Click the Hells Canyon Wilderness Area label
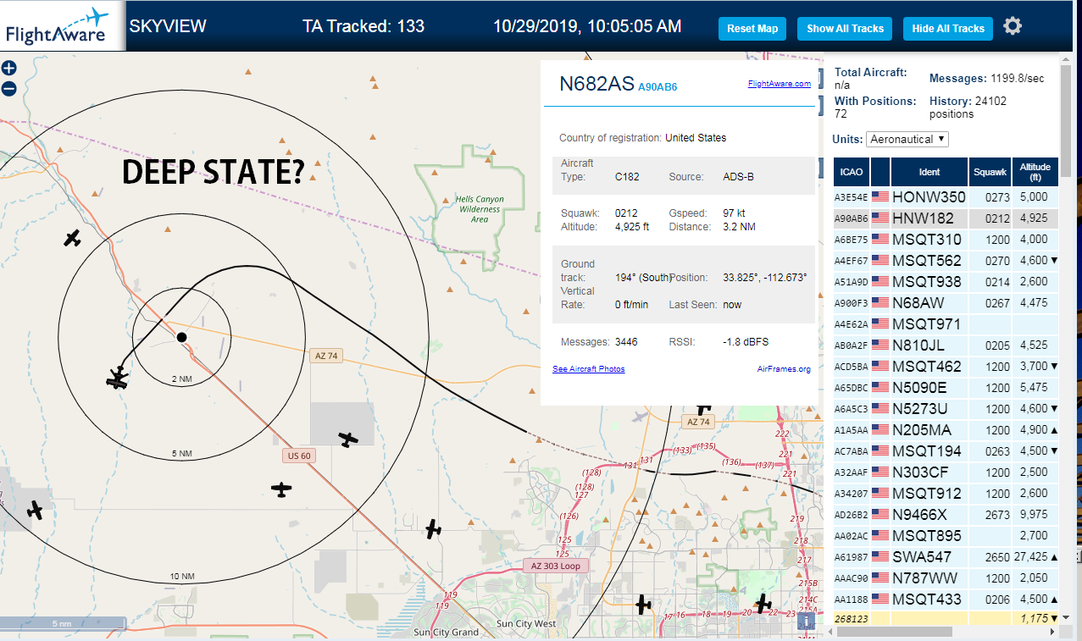Screen dimensions: 1082x641 coord(480,209)
